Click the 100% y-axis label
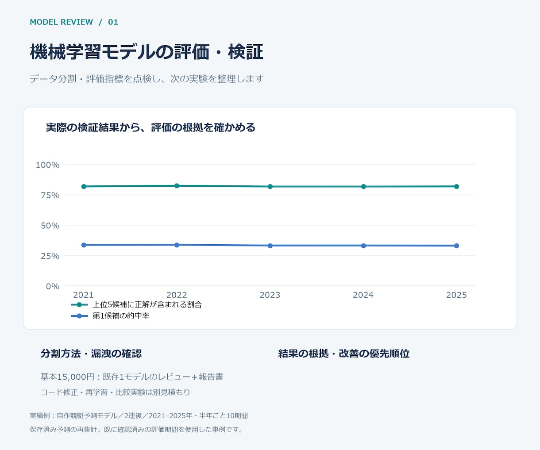The image size is (540, 450). [47, 165]
